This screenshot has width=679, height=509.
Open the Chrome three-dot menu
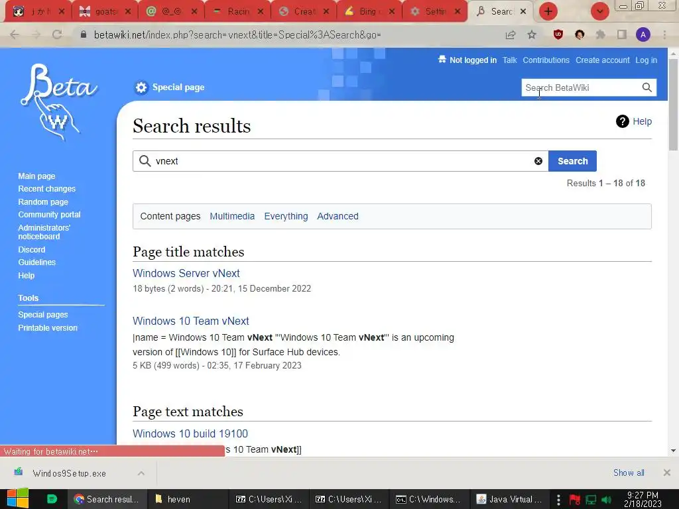click(x=664, y=34)
